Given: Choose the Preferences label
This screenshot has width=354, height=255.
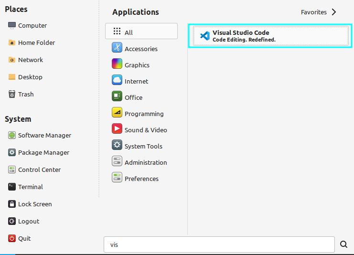Looking at the screenshot, I should pyautogui.click(x=141, y=179).
